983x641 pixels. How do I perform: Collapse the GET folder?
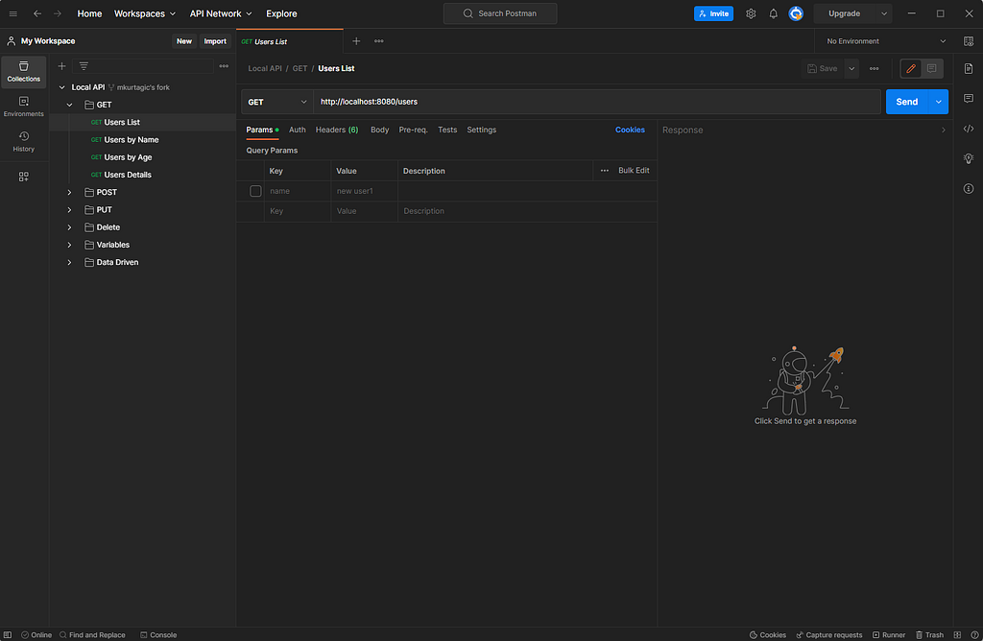69,105
